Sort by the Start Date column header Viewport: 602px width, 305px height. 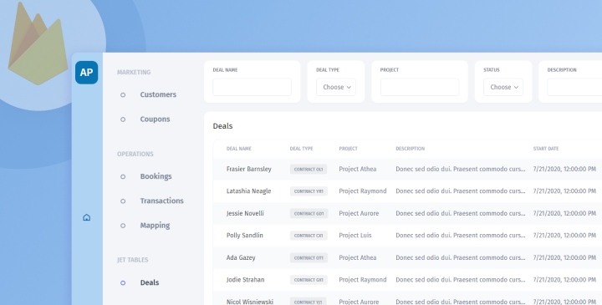pyautogui.click(x=545, y=149)
